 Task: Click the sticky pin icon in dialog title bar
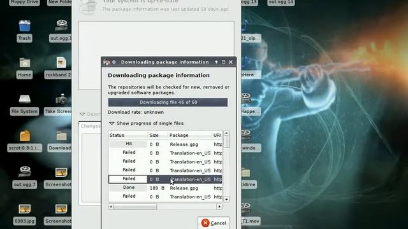(114, 62)
